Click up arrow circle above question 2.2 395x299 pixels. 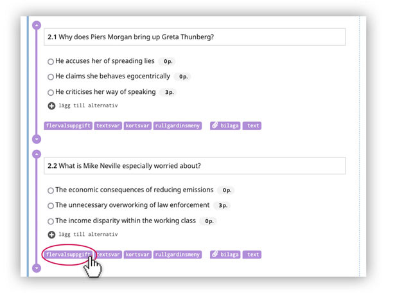[x=37, y=154]
